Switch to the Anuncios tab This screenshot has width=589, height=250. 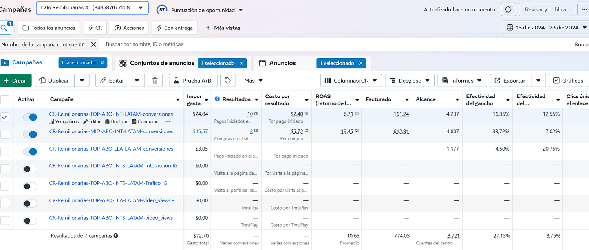[x=282, y=63]
